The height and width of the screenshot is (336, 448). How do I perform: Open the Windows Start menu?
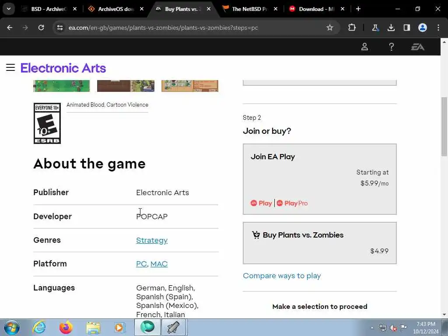(12, 327)
